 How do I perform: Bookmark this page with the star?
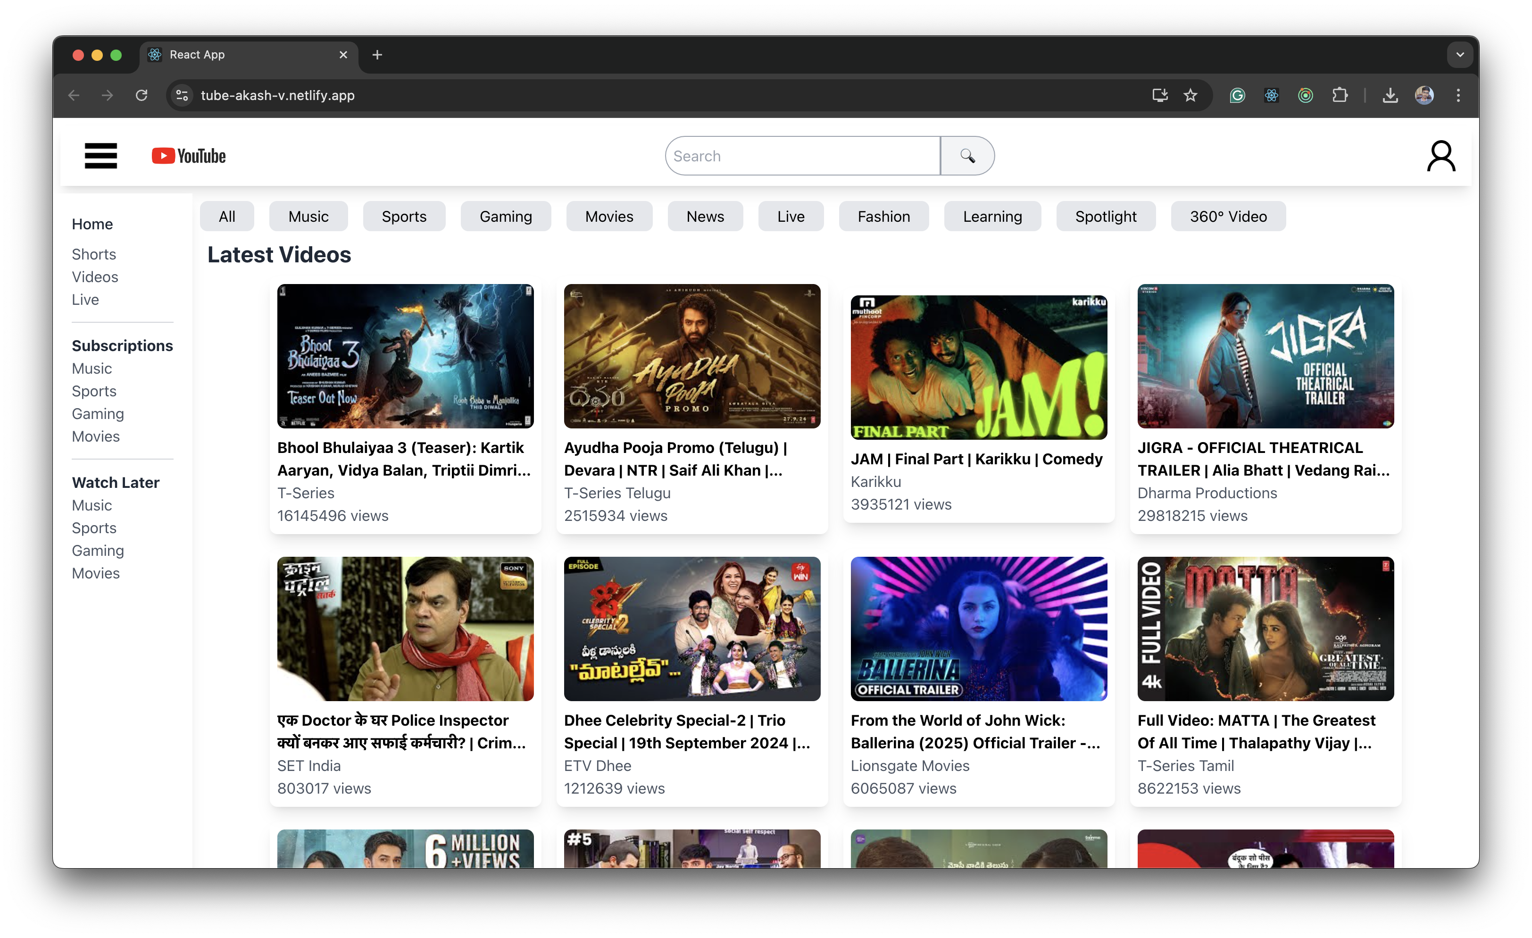click(x=1190, y=95)
